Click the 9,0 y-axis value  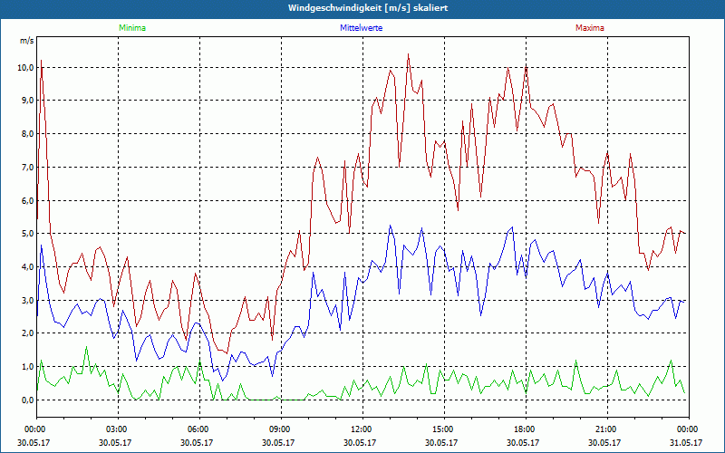pyautogui.click(x=27, y=101)
